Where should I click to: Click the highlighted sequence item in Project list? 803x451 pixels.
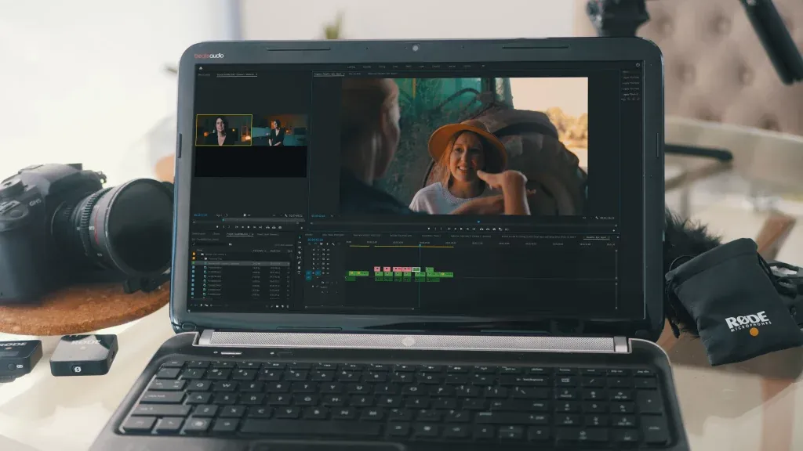[242, 263]
